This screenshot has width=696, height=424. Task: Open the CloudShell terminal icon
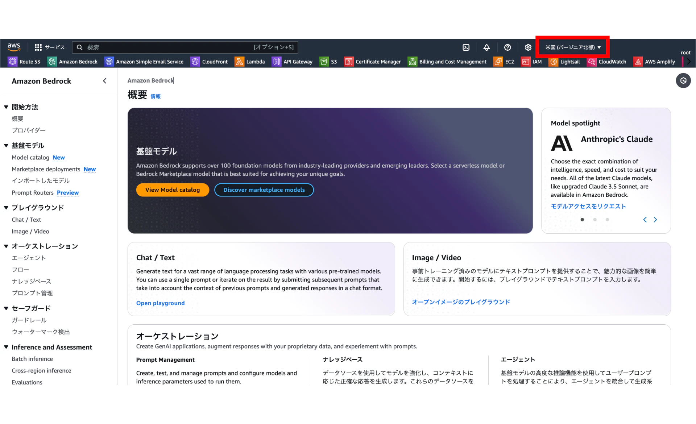(466, 47)
